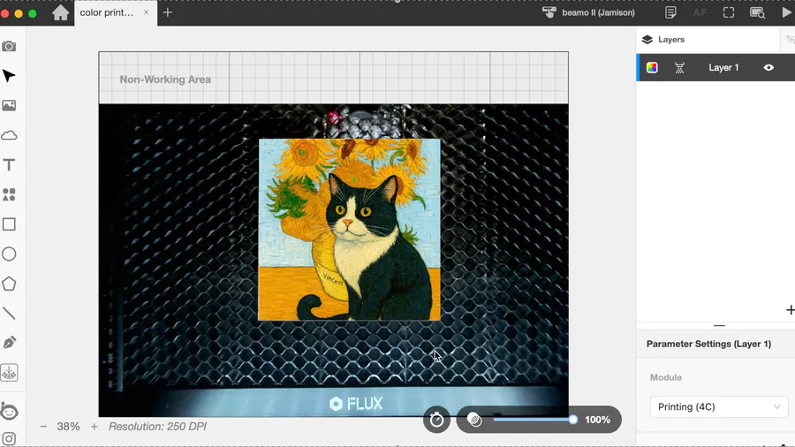Image resolution: width=795 pixels, height=447 pixels.
Task: Open the cloud design tool
Action: pyautogui.click(x=9, y=135)
